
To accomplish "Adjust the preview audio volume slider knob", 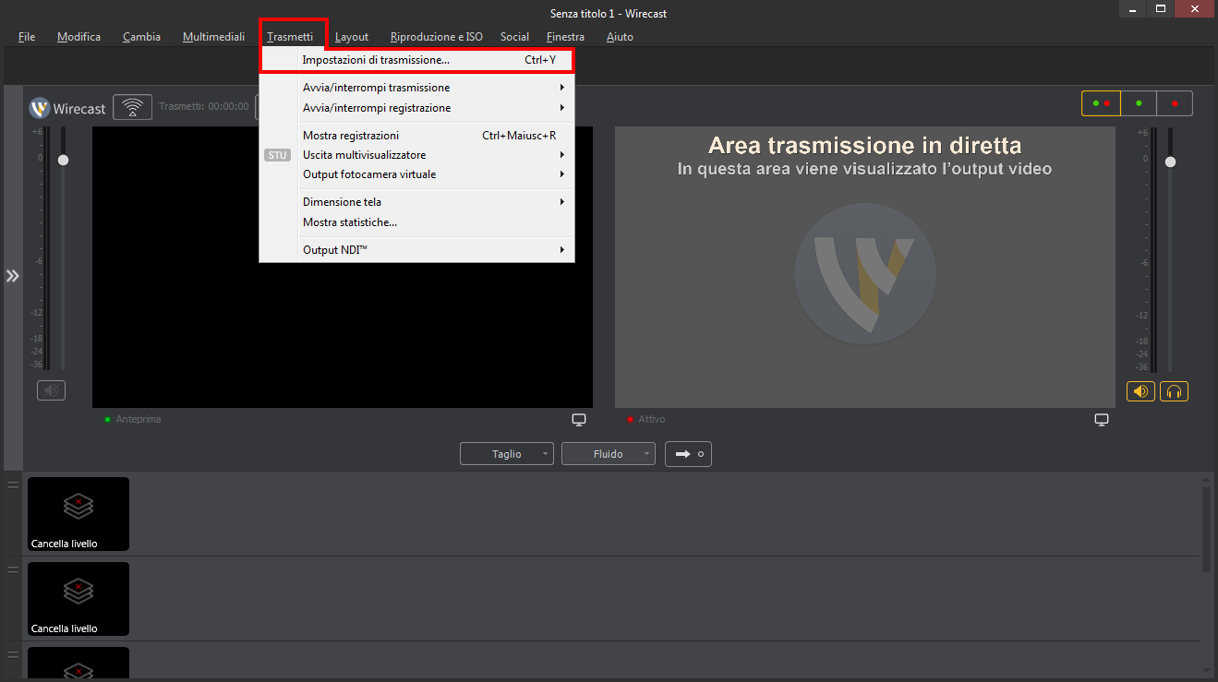I will click(63, 160).
